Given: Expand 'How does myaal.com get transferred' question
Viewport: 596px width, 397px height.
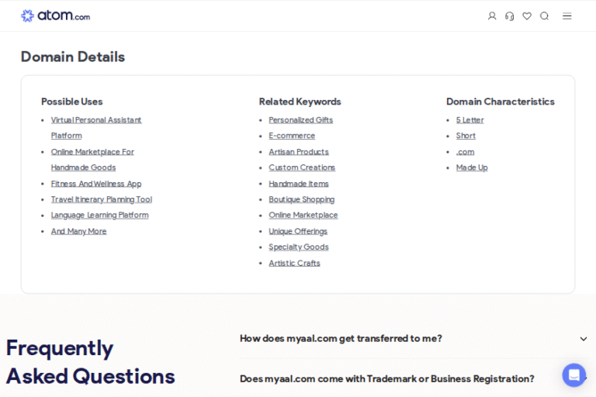Looking at the screenshot, I should [x=341, y=339].
